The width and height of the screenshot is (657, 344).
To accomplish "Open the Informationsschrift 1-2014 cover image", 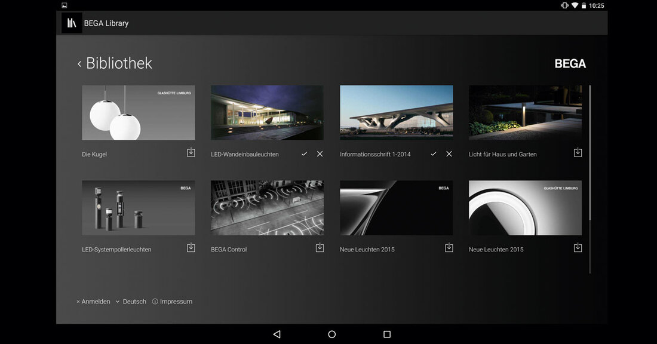I will [397, 113].
